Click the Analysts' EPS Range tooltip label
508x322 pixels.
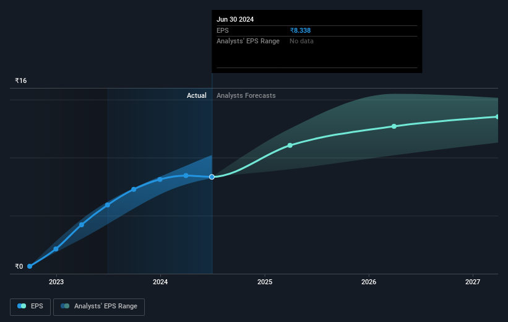click(x=248, y=41)
